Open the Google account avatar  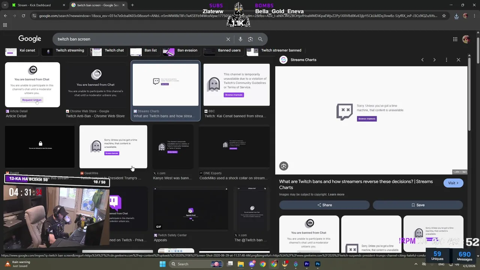pyautogui.click(x=466, y=39)
